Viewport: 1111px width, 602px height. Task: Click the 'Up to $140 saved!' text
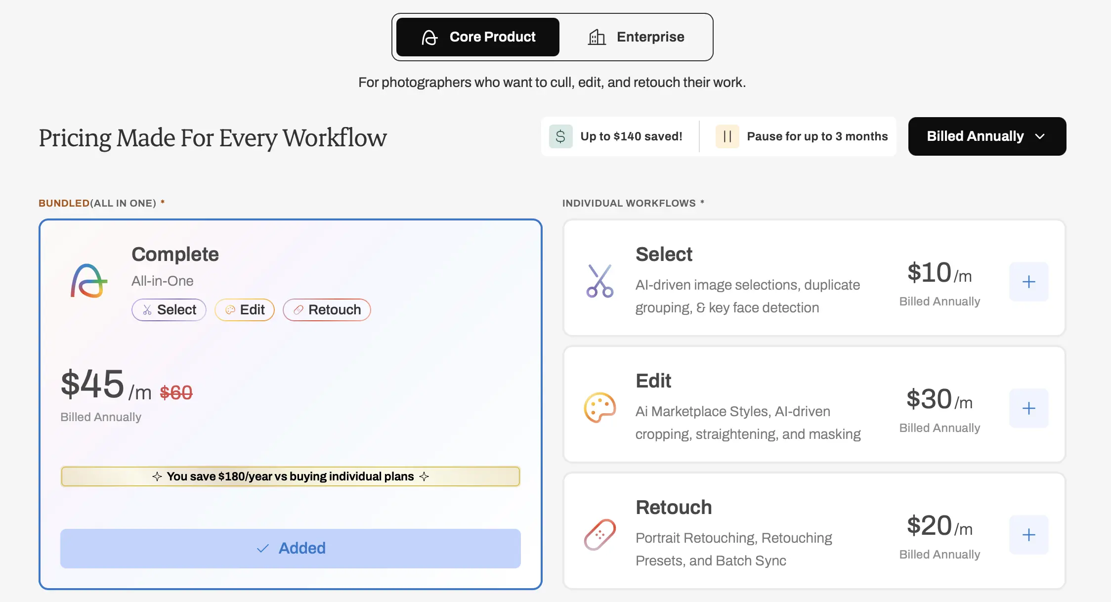click(631, 136)
